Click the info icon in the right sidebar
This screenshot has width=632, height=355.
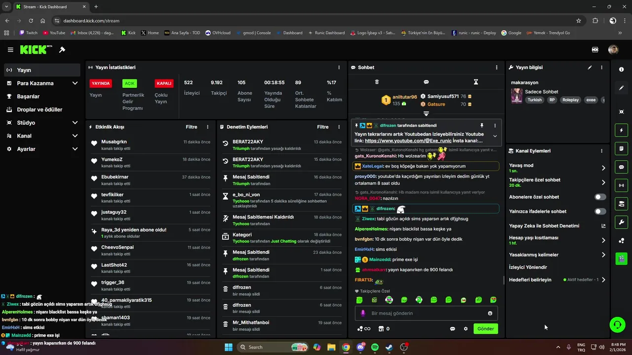(621, 70)
